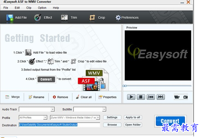Viewport: 201px width, 138px height.
Task: Click the big blue Convert button
Action: [x=170, y=121]
